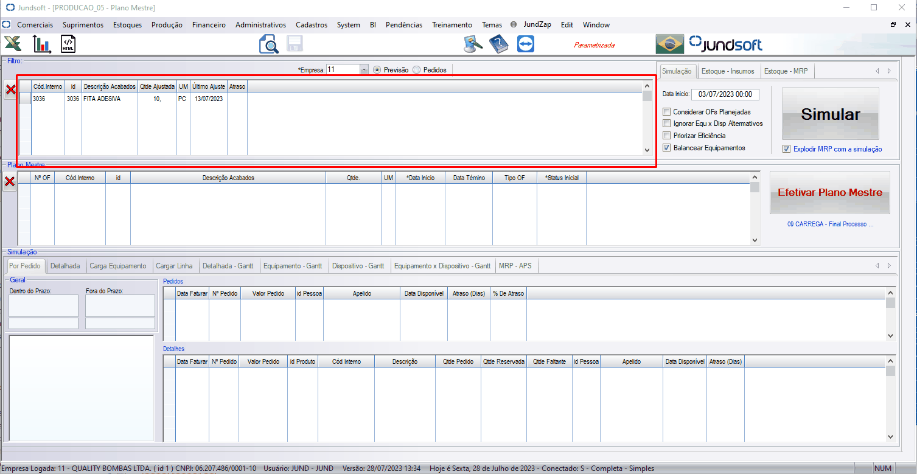Open the help book icon
This screenshot has width=917, height=474.
[x=499, y=44]
